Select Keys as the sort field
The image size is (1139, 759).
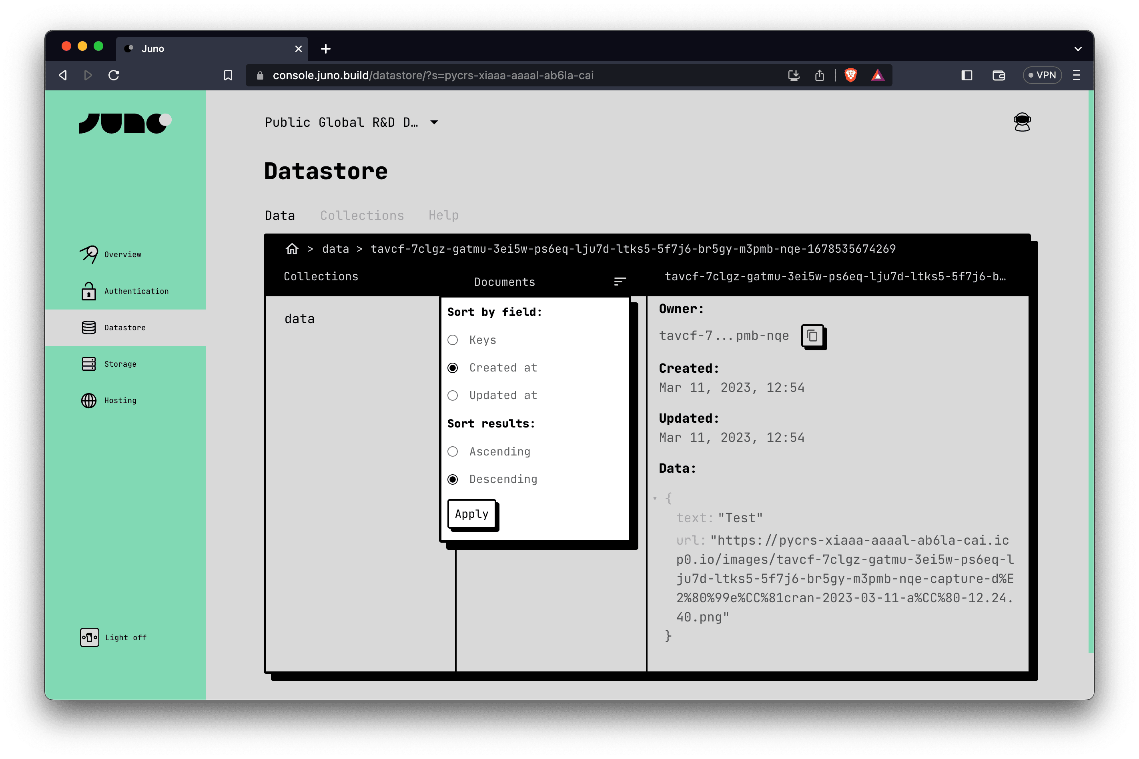click(453, 340)
